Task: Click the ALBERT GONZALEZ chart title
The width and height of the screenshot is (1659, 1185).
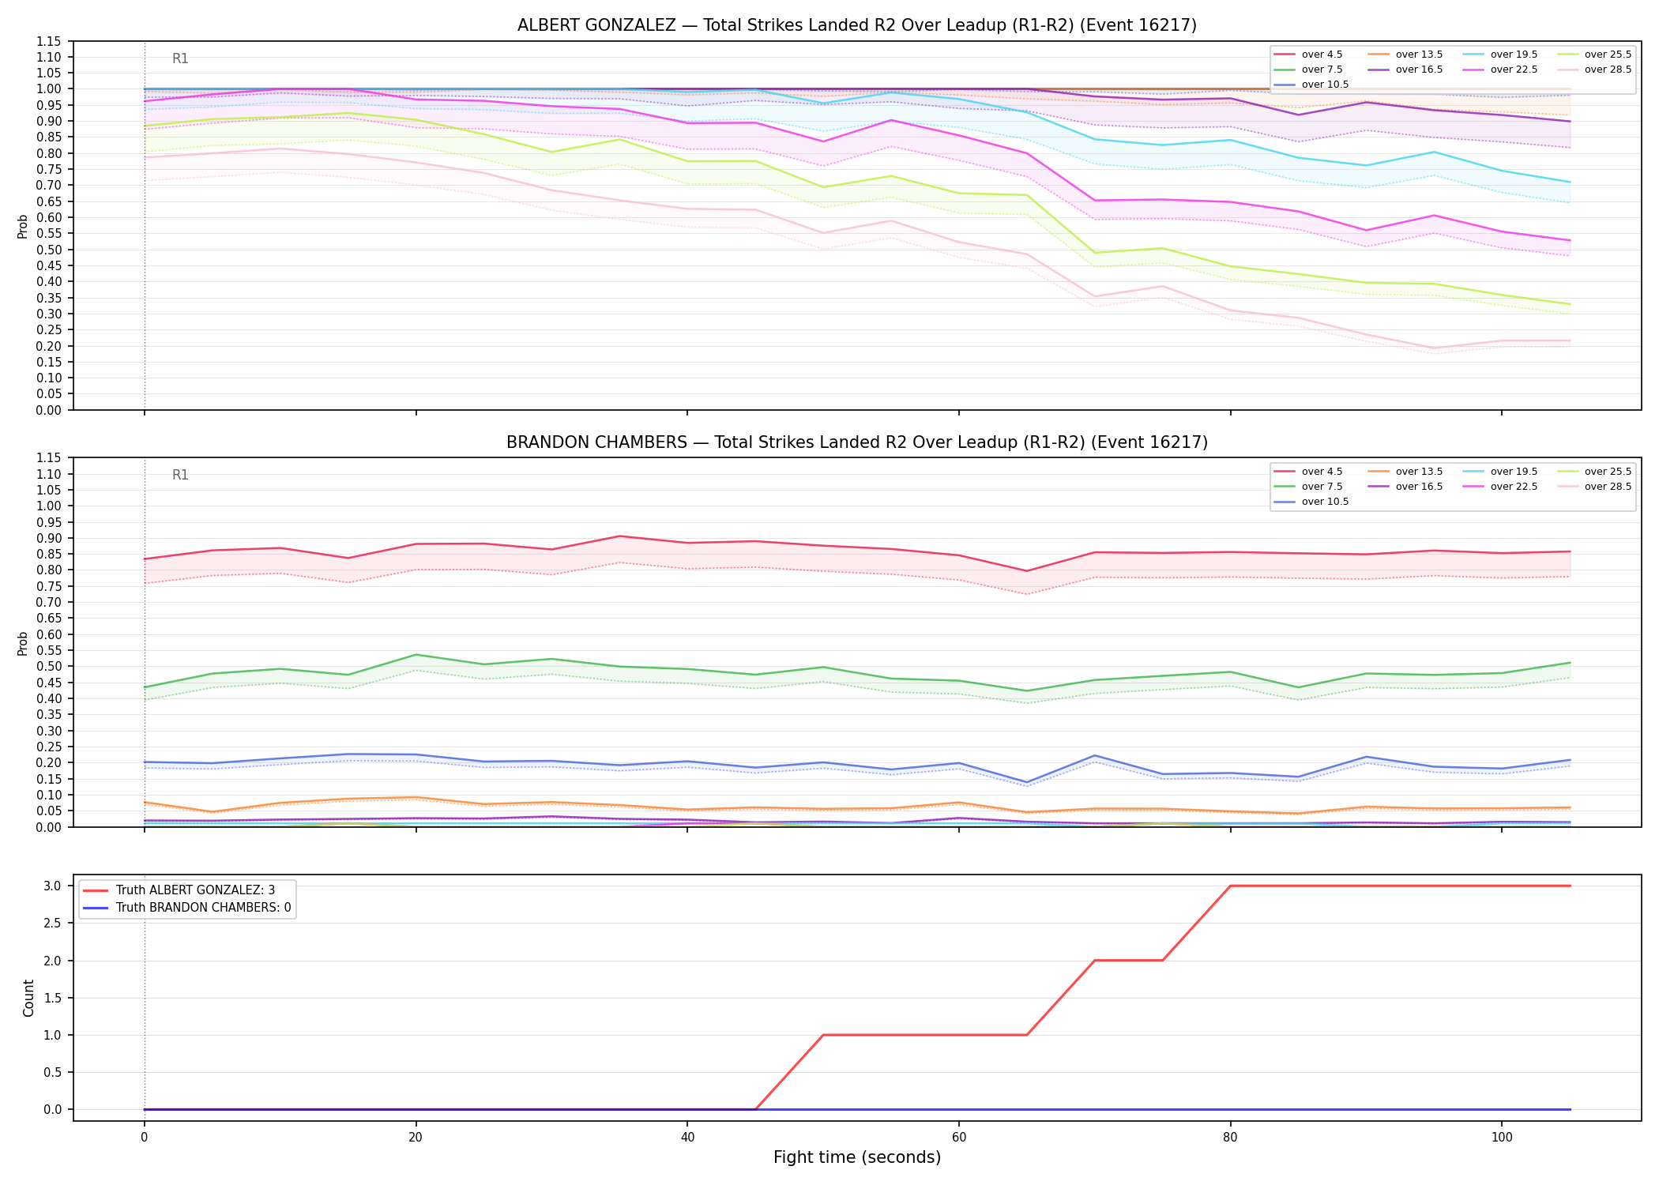Action: (857, 25)
